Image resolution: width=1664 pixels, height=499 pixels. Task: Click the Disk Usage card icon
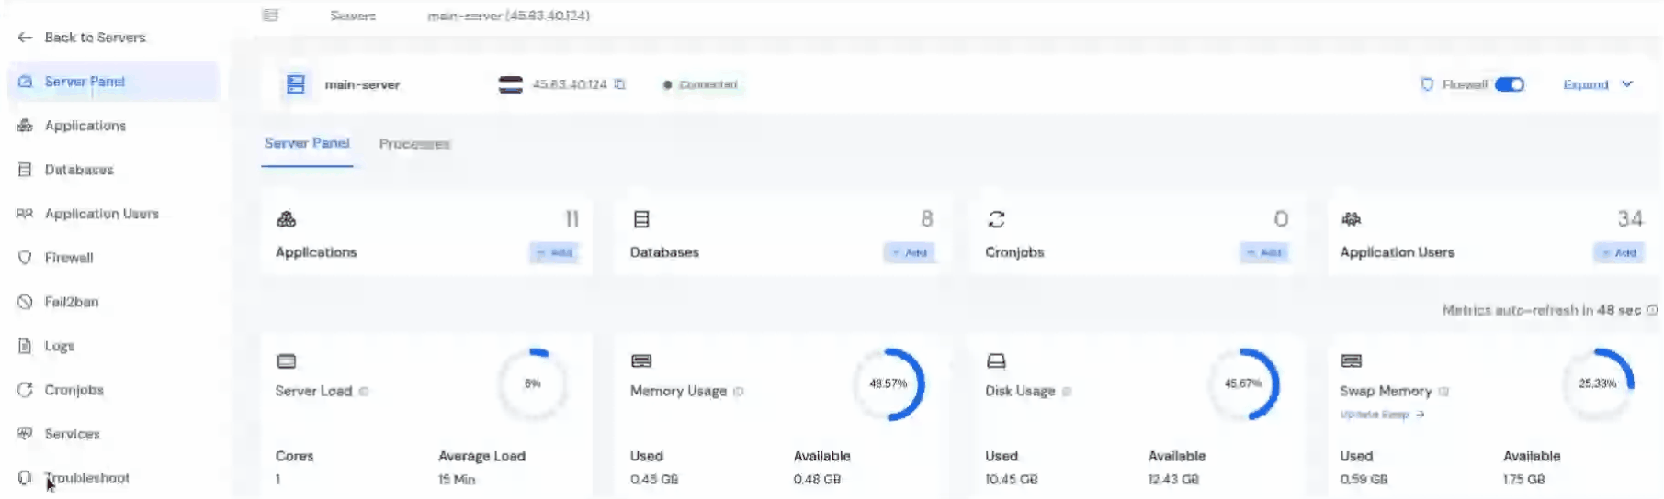(996, 361)
